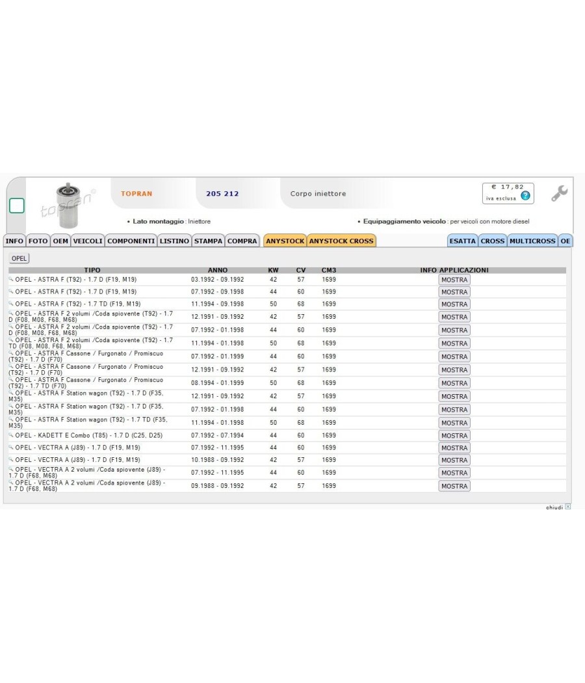Select the VEICOLI tab

point(88,241)
